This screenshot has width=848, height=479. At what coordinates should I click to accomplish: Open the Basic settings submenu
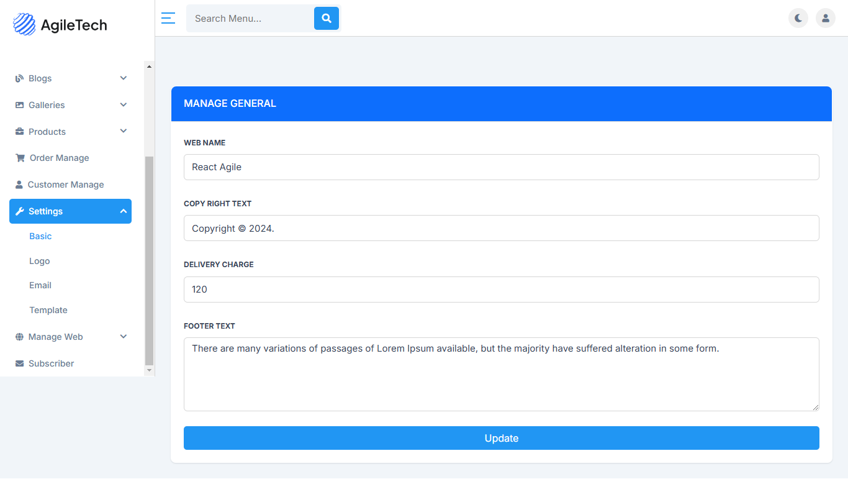click(40, 236)
